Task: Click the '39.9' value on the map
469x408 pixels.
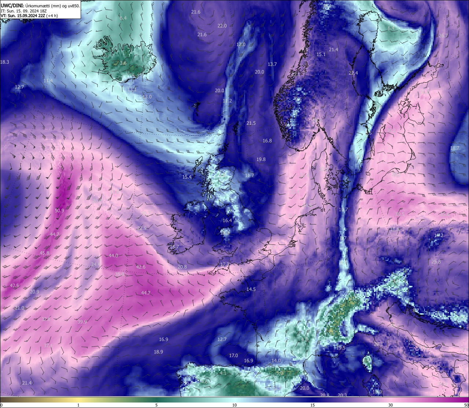Action: [82, 322]
